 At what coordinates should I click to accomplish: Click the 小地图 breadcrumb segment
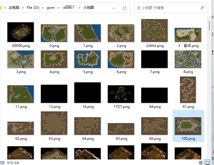89,8
